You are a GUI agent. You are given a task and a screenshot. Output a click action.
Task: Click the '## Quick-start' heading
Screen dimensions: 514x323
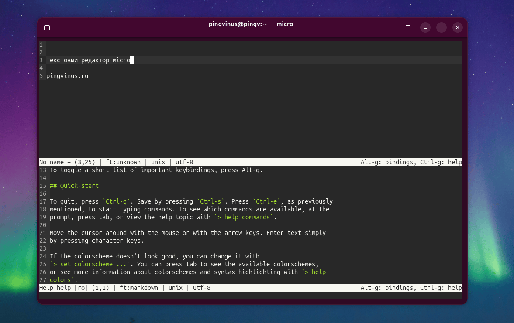click(74, 186)
